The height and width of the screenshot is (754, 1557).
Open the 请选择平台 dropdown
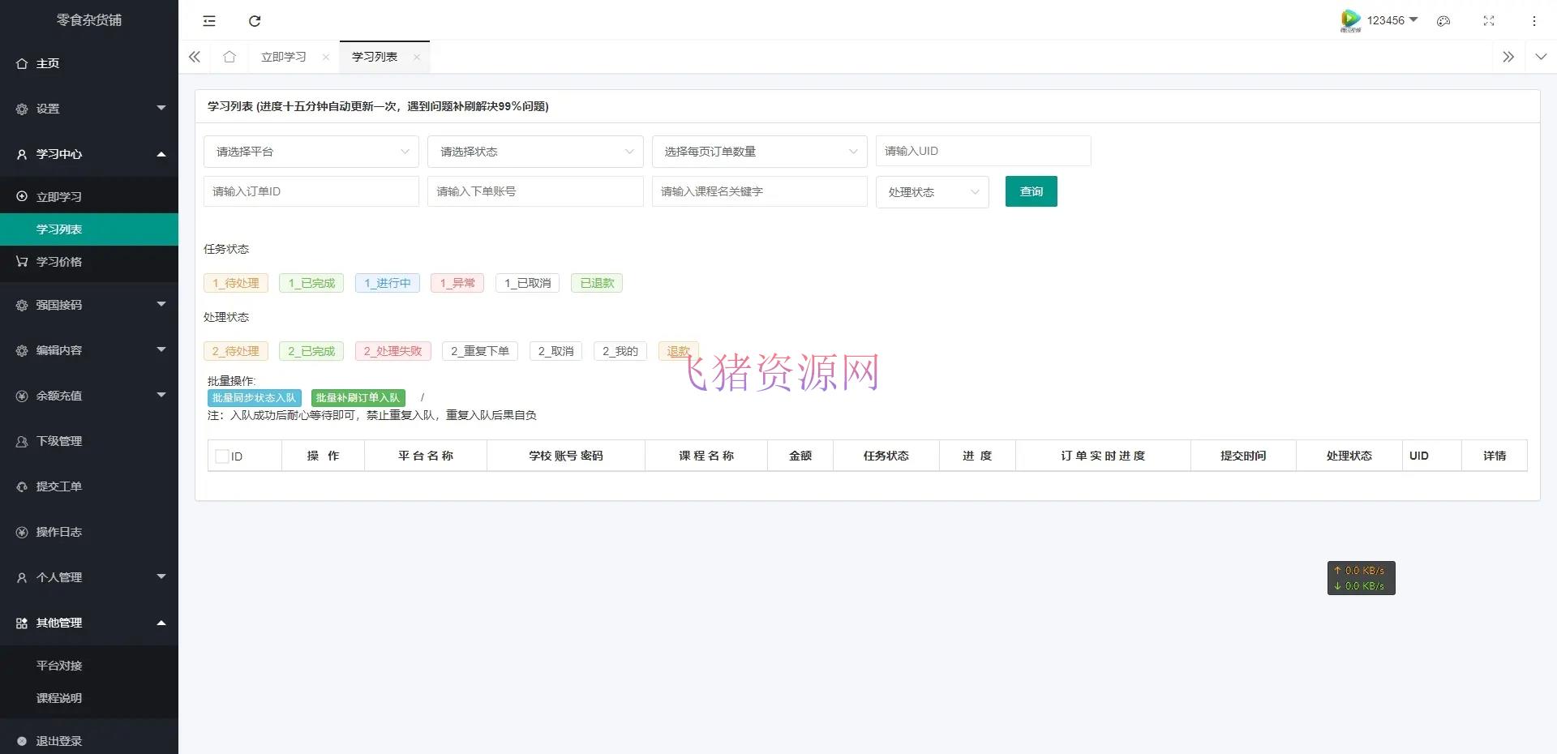coord(311,151)
